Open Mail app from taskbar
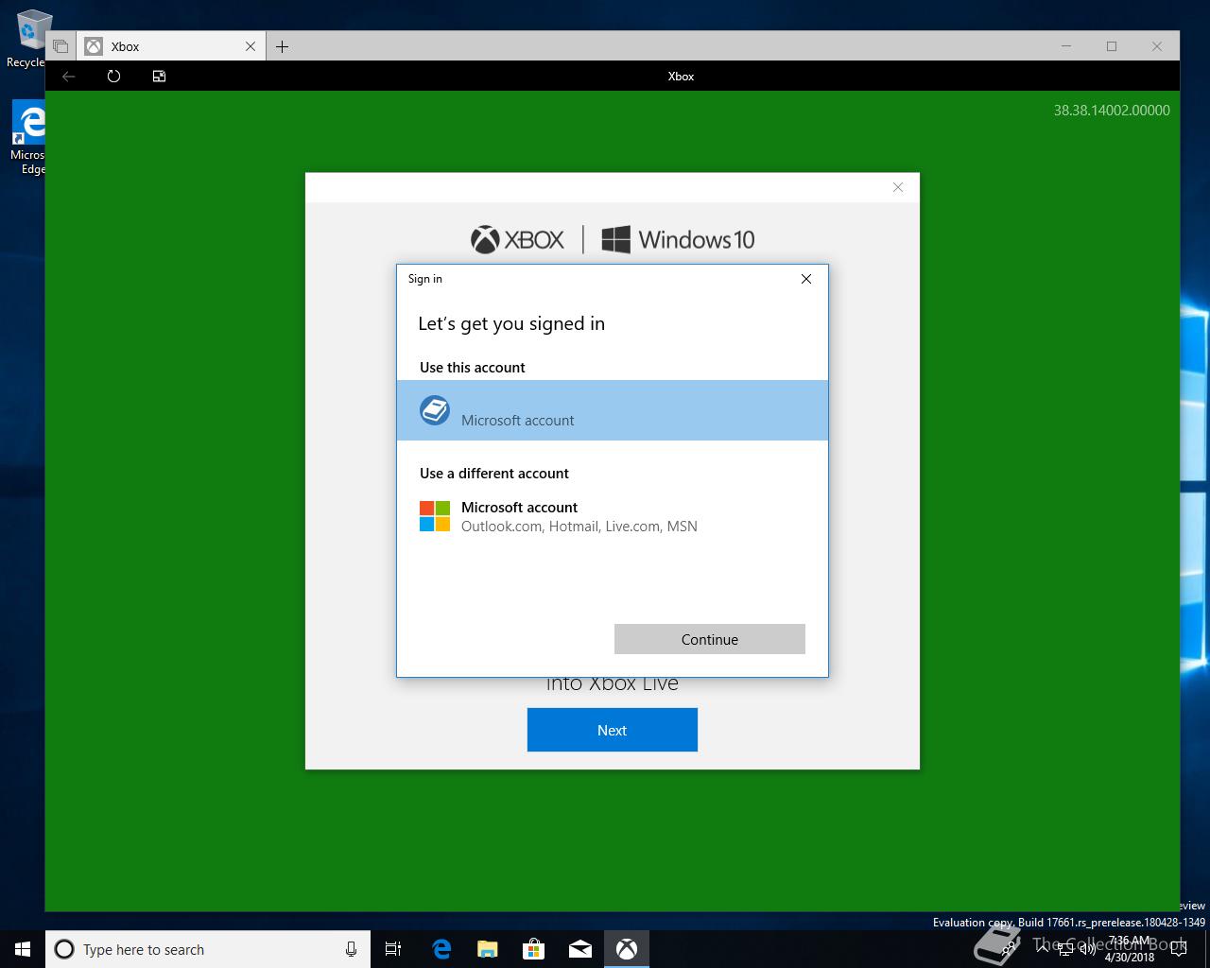Screen dimensions: 1210x968 pyautogui.click(x=579, y=949)
